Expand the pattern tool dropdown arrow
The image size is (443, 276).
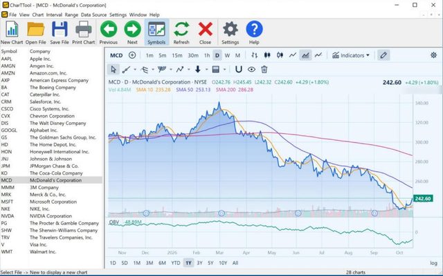click(x=188, y=69)
